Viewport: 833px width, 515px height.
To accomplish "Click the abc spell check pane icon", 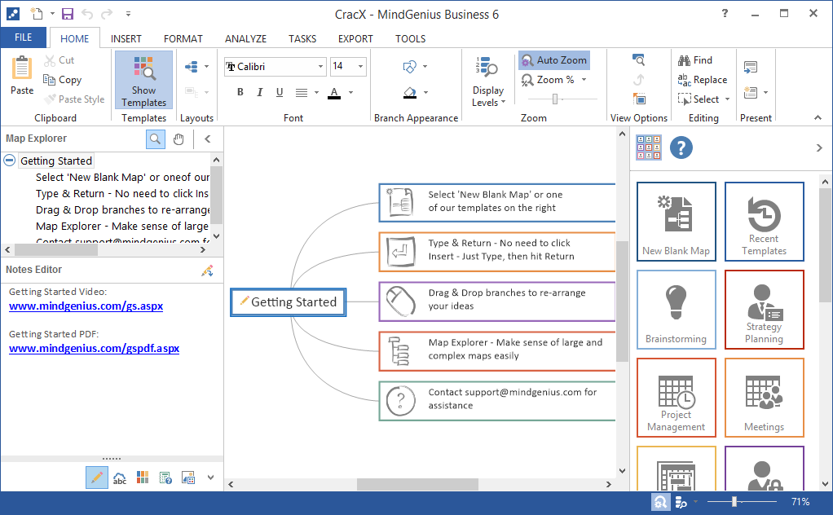I will tap(120, 478).
